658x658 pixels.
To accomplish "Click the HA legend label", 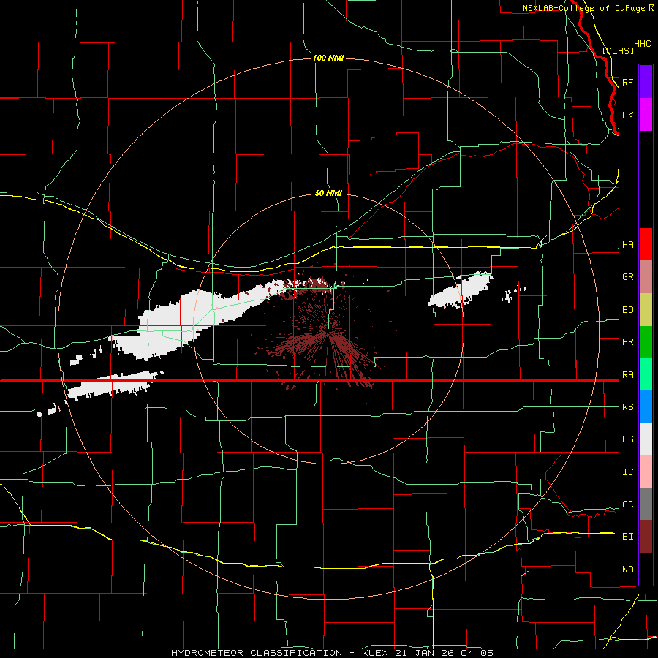I will click(627, 245).
